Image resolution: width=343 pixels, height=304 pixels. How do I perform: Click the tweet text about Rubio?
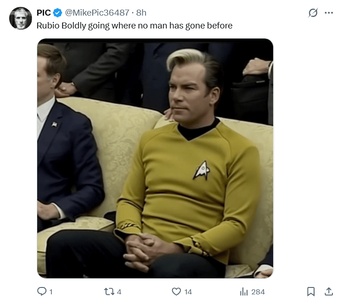(135, 26)
